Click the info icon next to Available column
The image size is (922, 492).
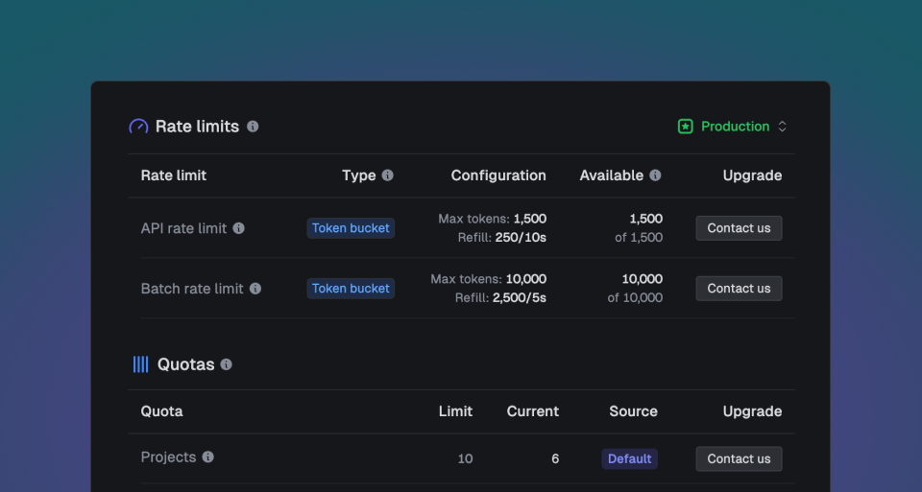655,176
